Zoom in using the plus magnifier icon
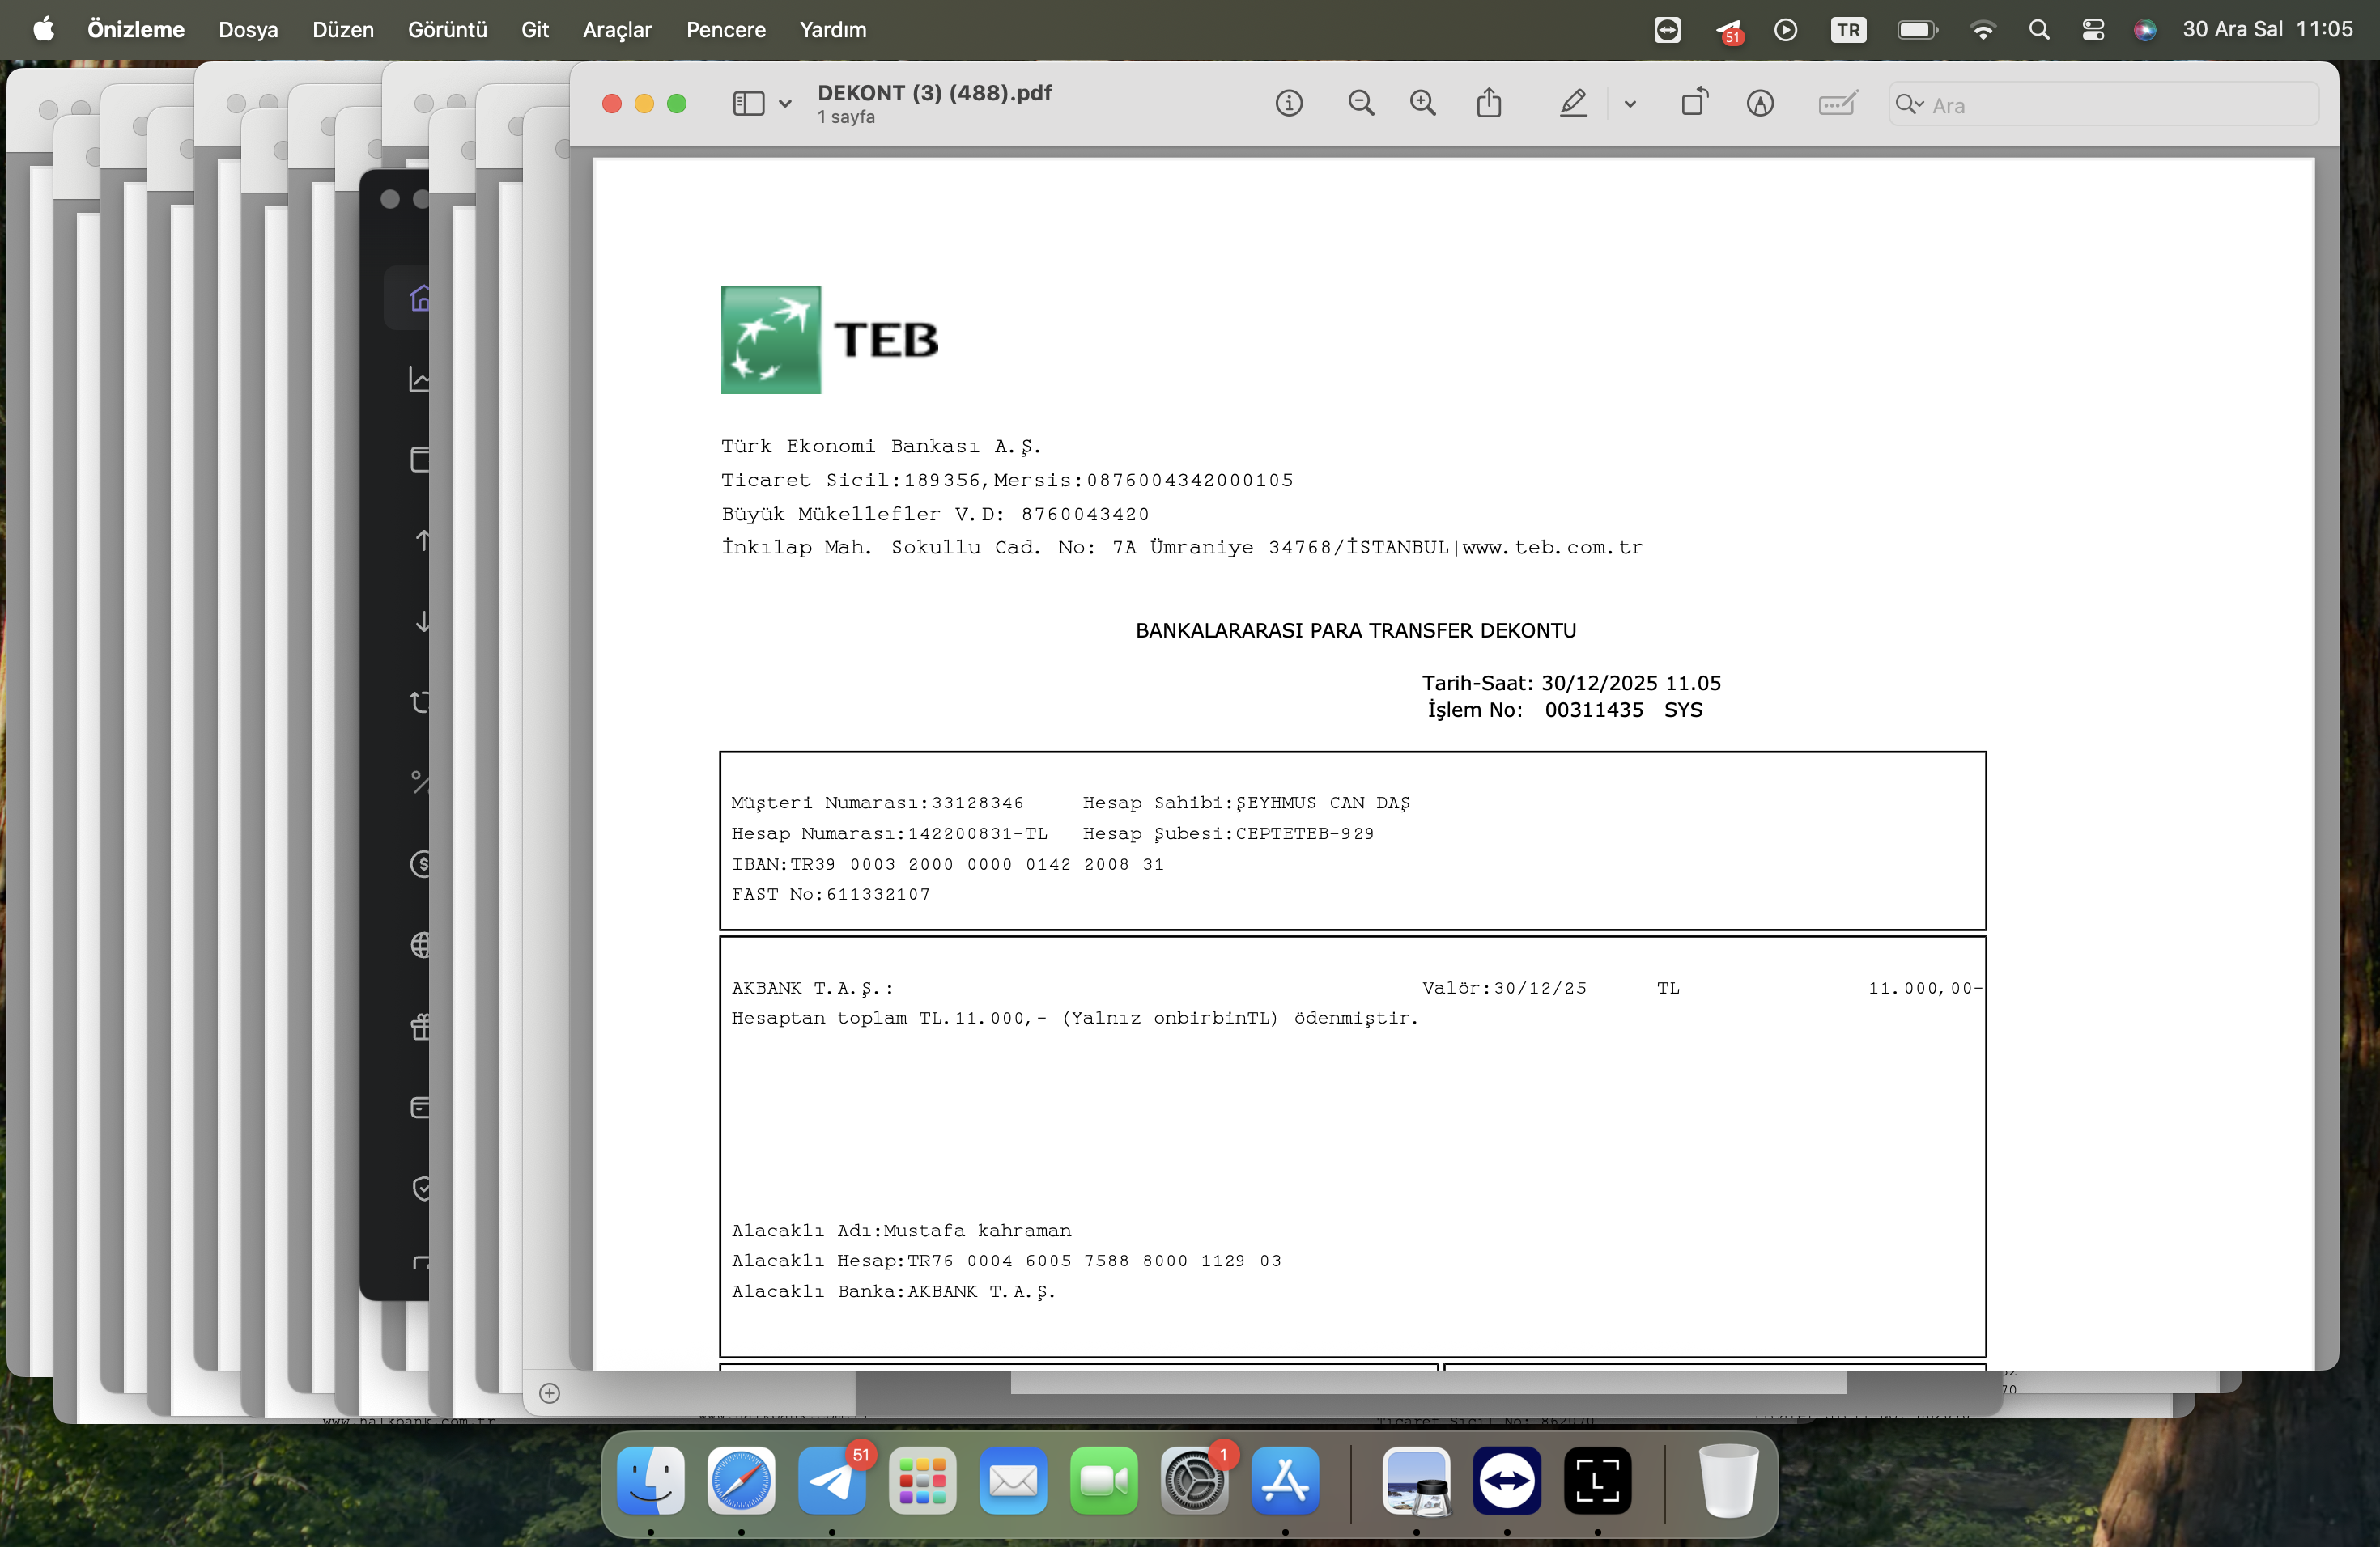 coord(1422,103)
